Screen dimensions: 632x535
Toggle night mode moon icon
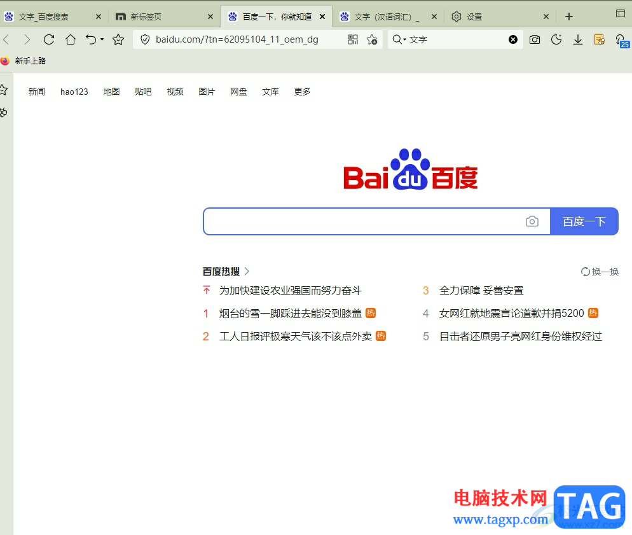[556, 39]
